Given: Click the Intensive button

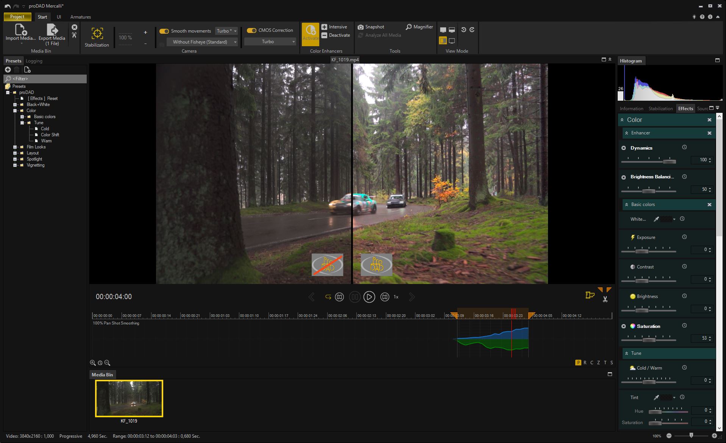Looking at the screenshot, I should coord(334,27).
